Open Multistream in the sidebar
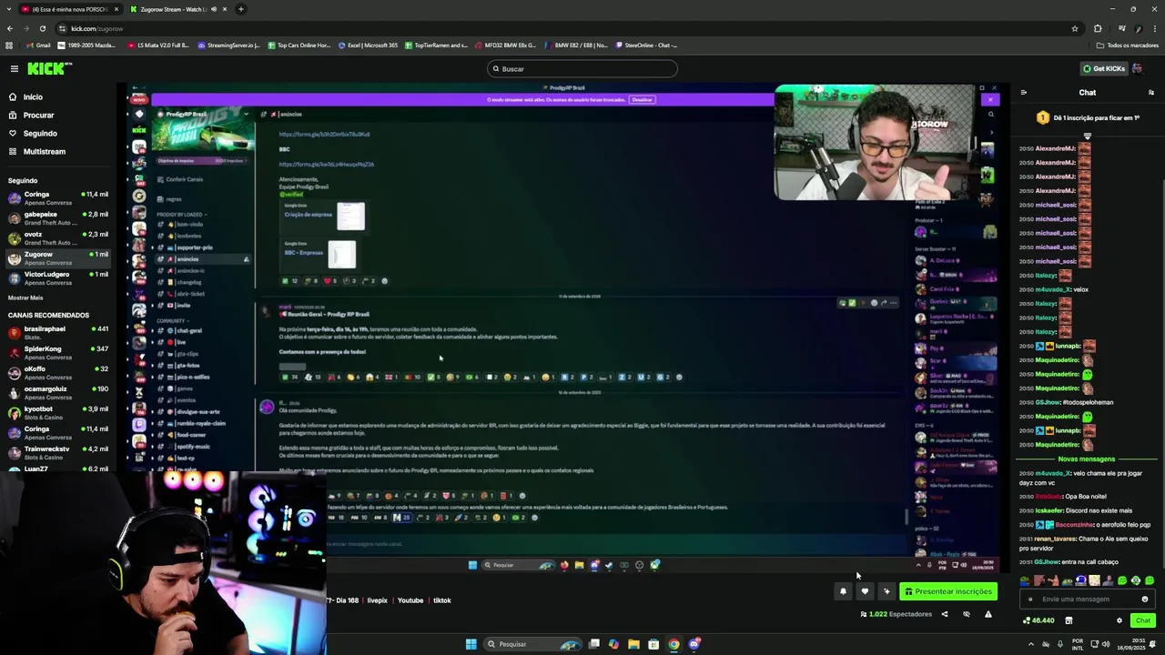 [x=44, y=151]
